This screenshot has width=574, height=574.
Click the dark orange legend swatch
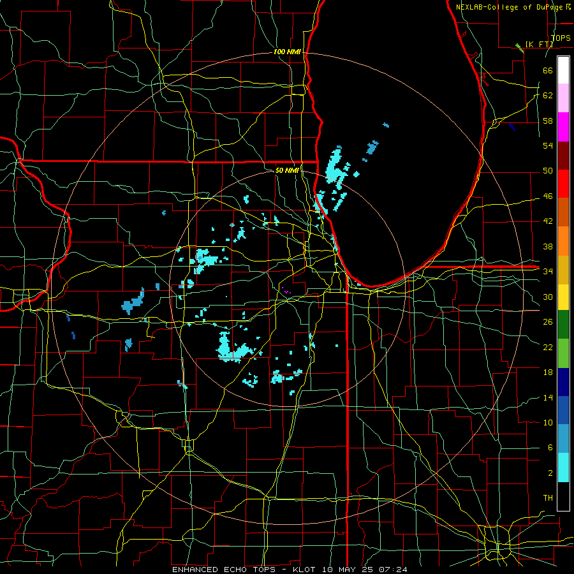[563, 212]
